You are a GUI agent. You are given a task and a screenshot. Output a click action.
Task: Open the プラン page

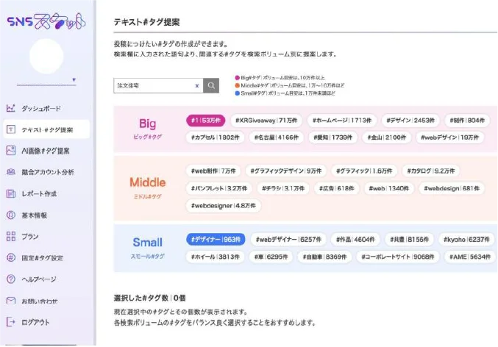[30, 237]
